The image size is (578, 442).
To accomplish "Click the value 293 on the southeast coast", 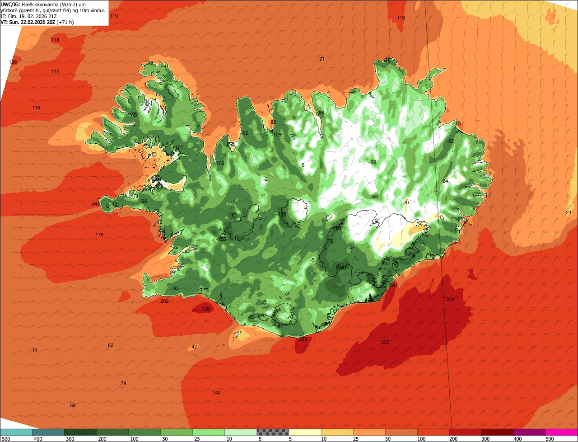I will (393, 285).
